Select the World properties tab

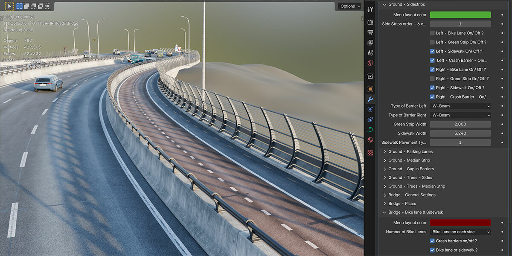(370, 63)
